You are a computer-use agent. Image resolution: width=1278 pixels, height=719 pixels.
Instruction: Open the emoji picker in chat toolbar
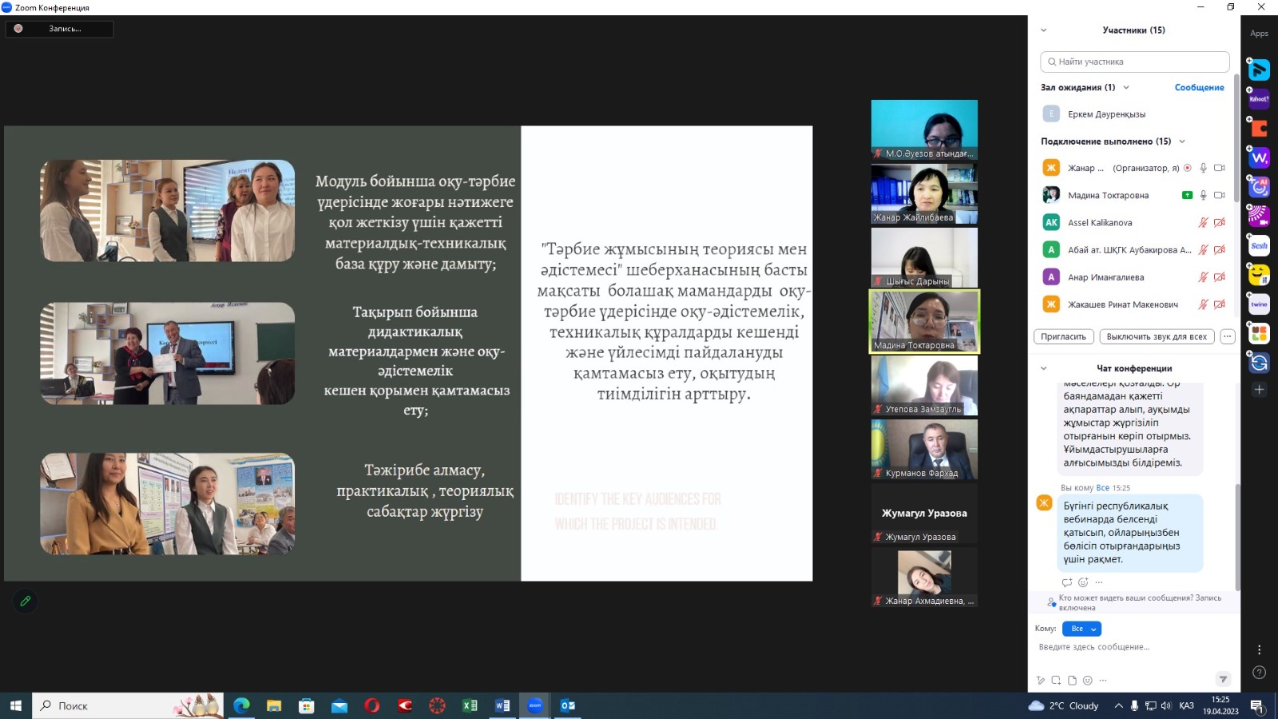(x=1087, y=681)
